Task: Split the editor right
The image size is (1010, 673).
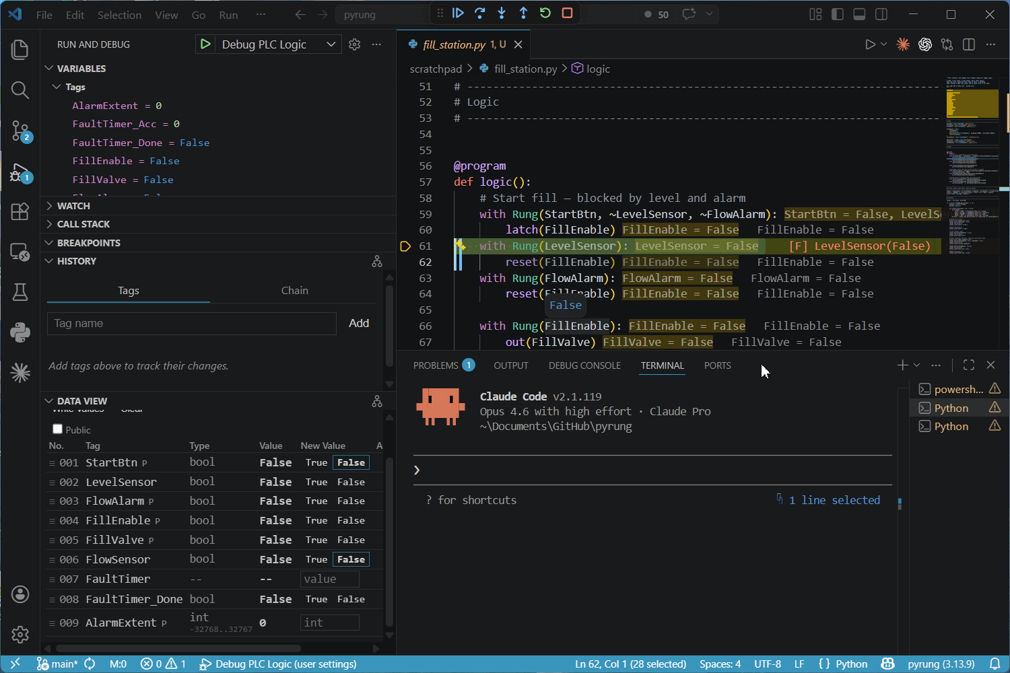Action: point(969,44)
